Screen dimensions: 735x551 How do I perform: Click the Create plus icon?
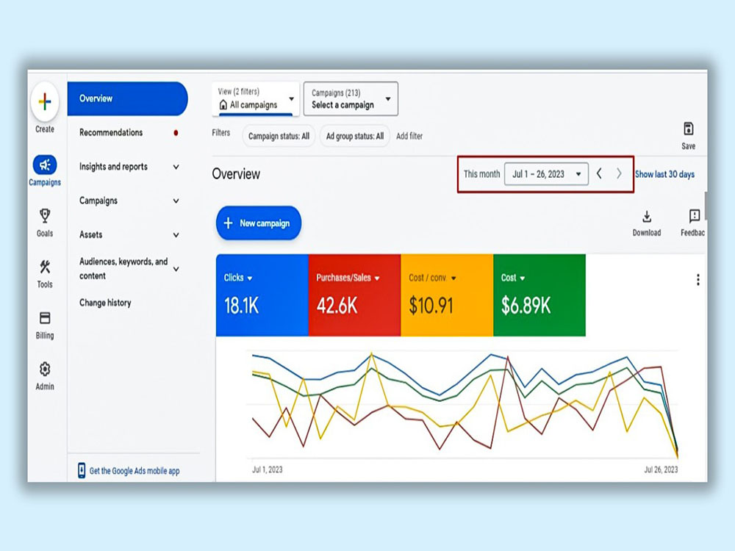click(x=45, y=101)
